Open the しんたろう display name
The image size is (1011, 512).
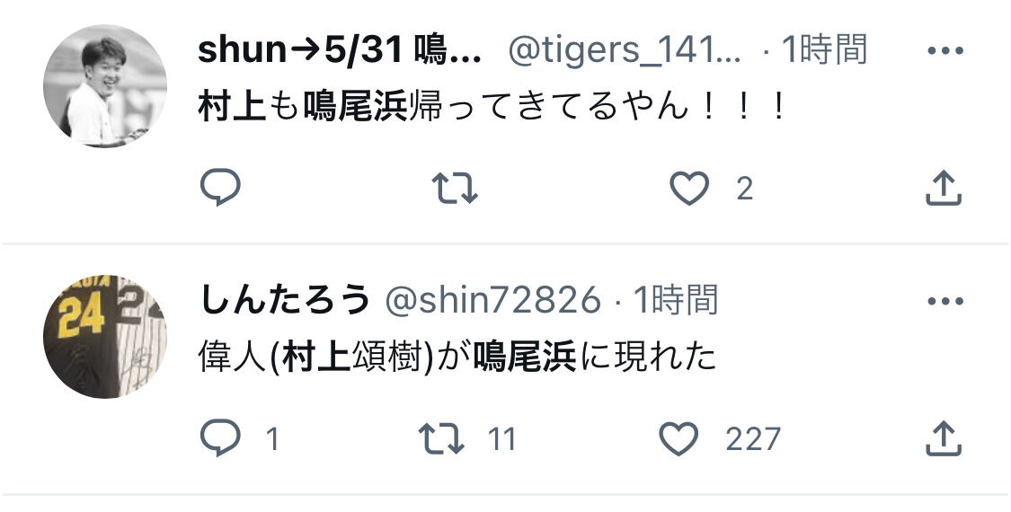286,301
